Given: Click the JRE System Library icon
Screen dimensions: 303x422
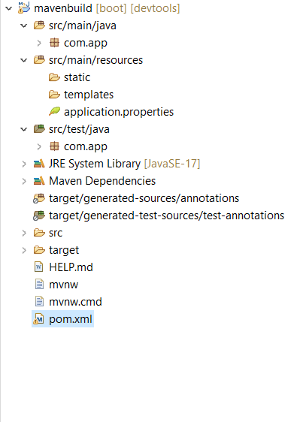Looking at the screenshot, I should point(39,164).
